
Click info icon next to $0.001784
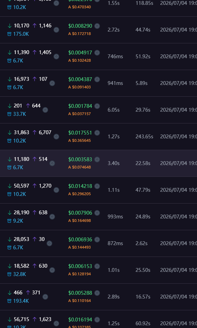(97, 106)
